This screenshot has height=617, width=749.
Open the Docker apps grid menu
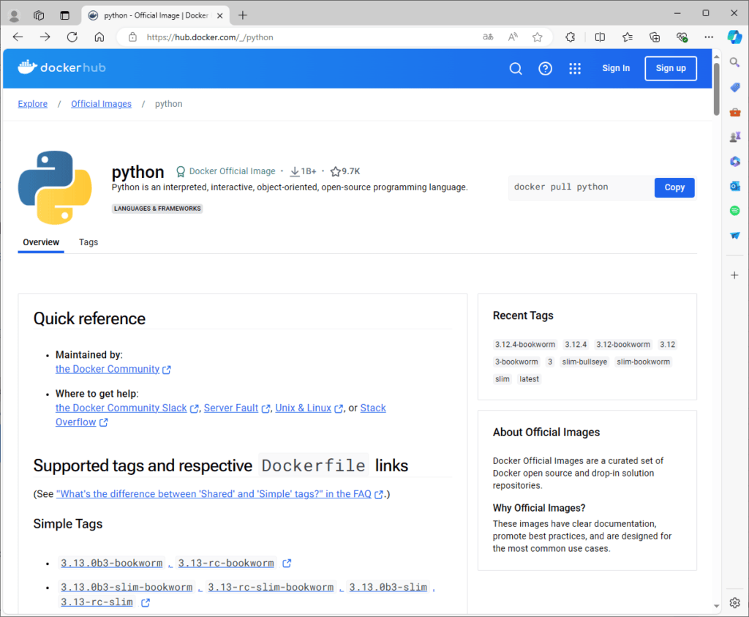click(575, 68)
